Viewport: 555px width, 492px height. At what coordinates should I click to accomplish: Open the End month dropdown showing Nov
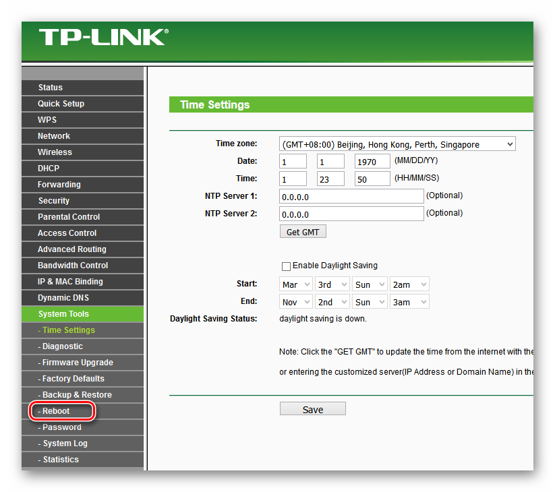296,302
